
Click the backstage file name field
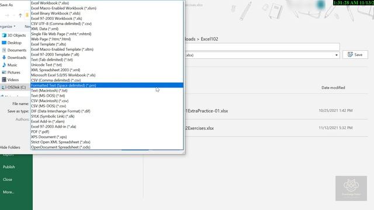click(262, 47)
